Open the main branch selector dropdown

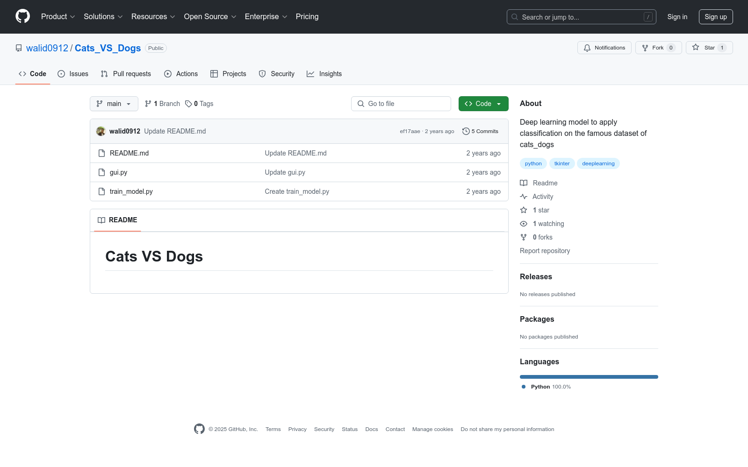[114, 104]
